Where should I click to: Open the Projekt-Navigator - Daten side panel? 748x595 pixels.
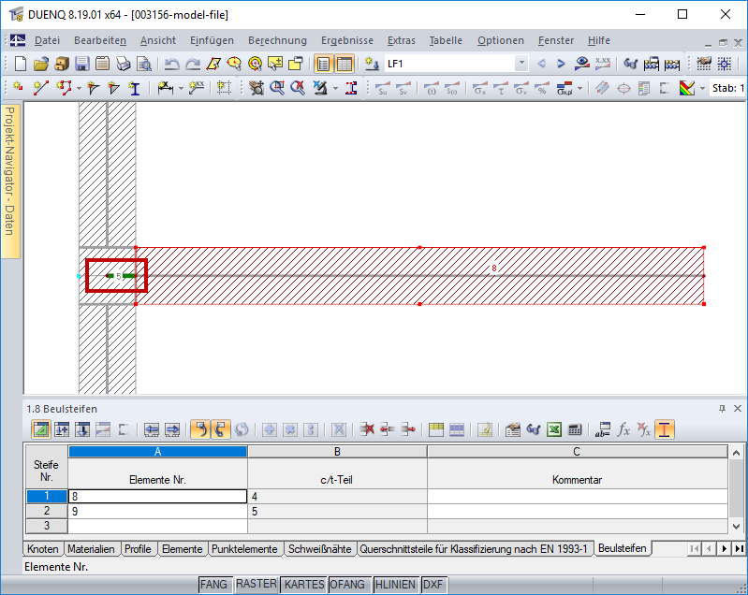9,181
